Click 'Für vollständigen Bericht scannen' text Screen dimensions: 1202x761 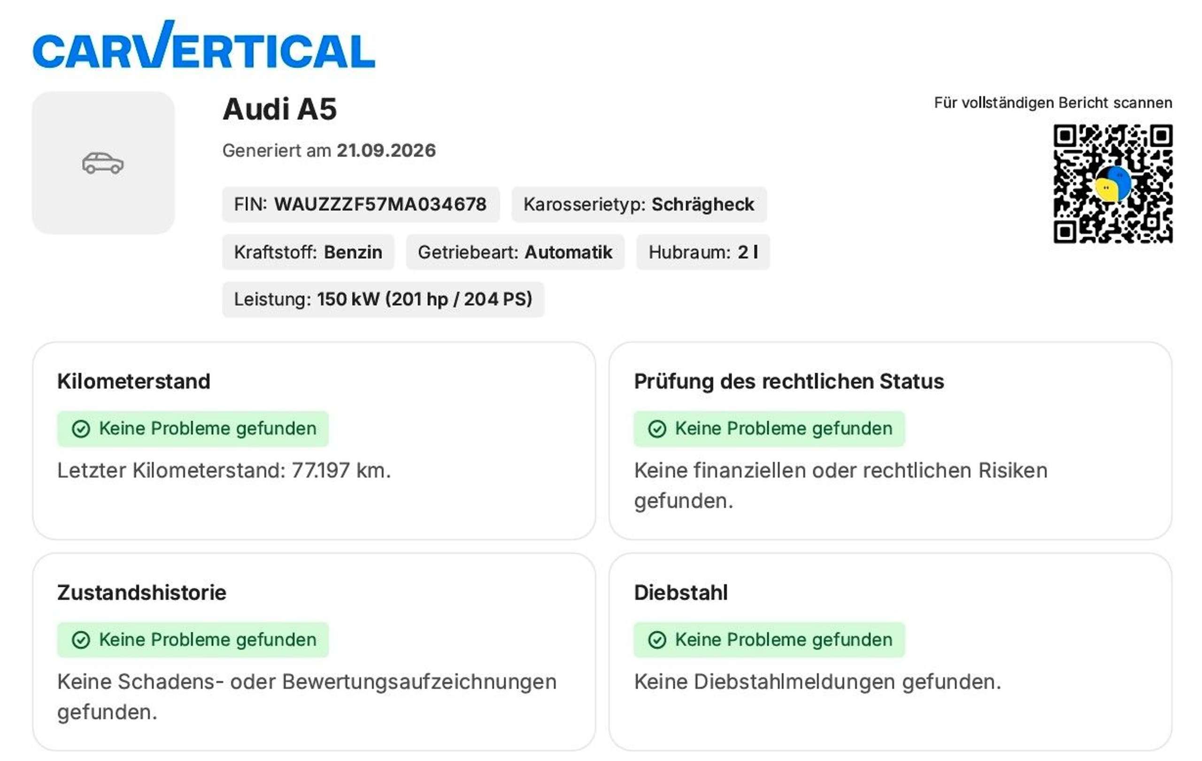tap(1053, 103)
